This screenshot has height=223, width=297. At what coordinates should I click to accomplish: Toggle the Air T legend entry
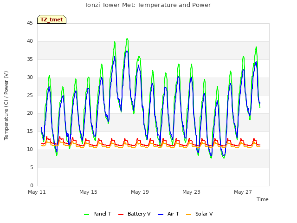tap(168, 214)
